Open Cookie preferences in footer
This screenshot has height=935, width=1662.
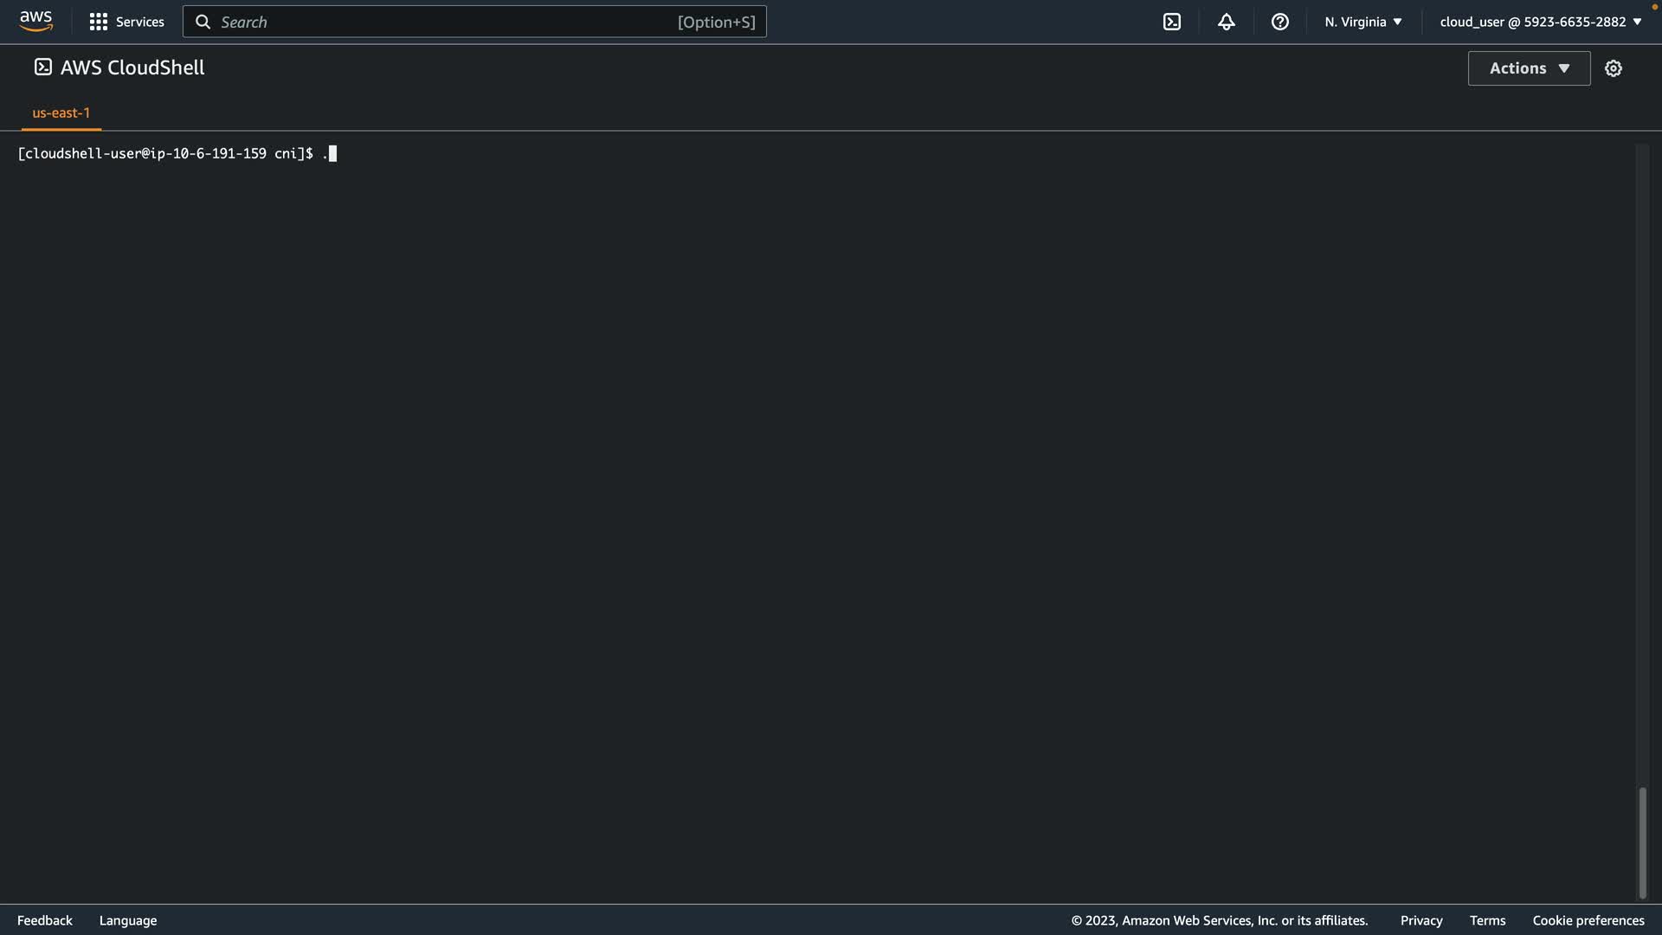1588,920
